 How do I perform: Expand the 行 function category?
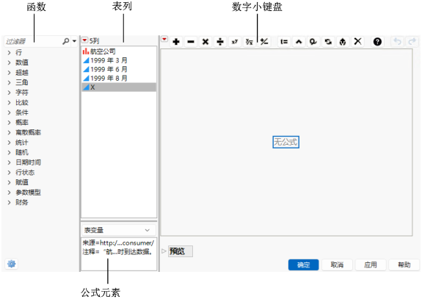[x=9, y=52]
